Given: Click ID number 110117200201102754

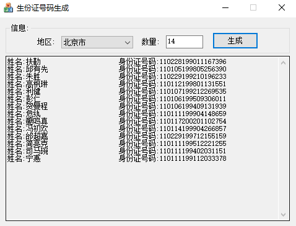Looking at the screenshot, I should point(193,121).
